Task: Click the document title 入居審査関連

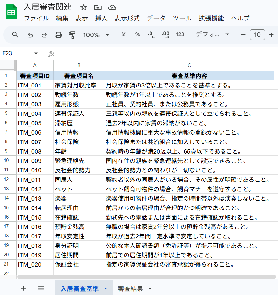Action: tap(47, 7)
